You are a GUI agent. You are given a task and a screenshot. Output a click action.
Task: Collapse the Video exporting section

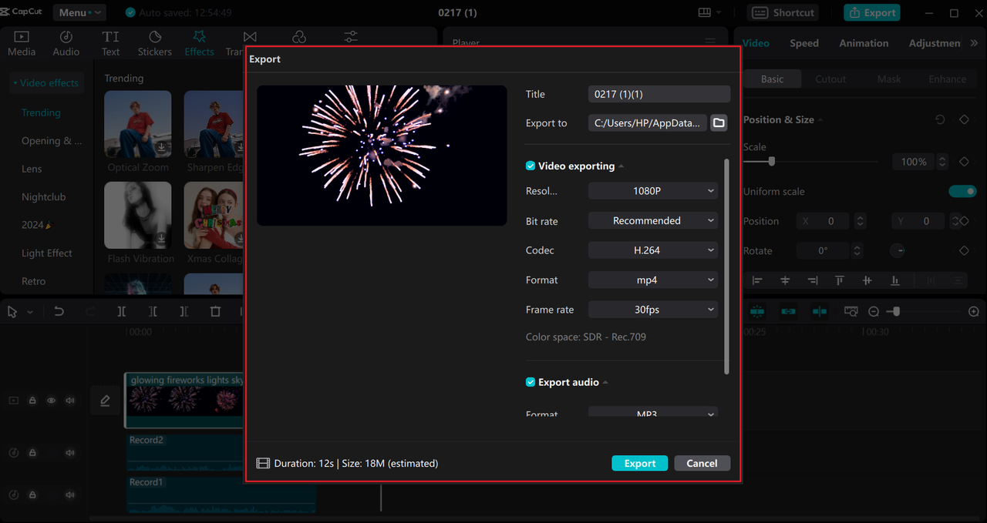(622, 166)
